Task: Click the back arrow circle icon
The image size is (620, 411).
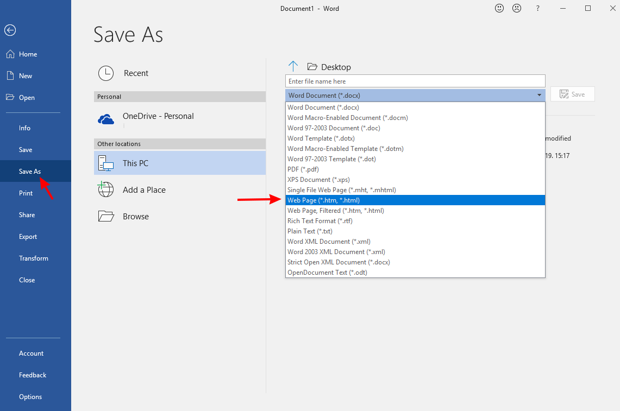Action: click(x=10, y=30)
